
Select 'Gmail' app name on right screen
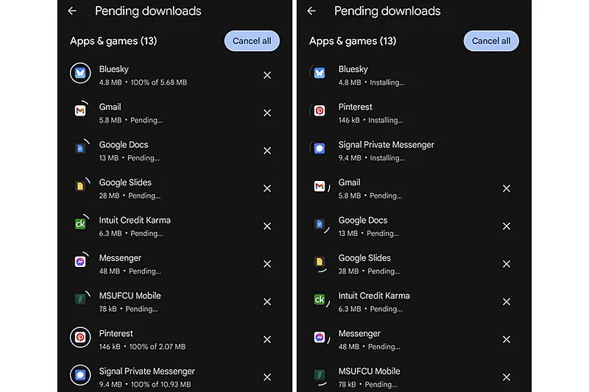click(x=349, y=182)
